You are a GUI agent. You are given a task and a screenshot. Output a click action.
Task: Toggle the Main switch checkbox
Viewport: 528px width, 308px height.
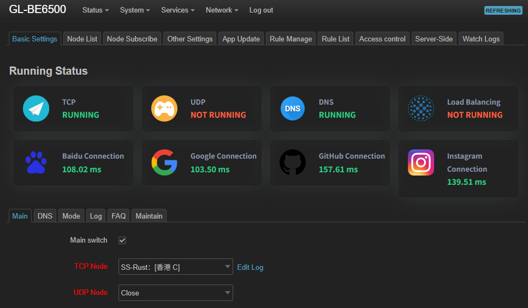(122, 240)
